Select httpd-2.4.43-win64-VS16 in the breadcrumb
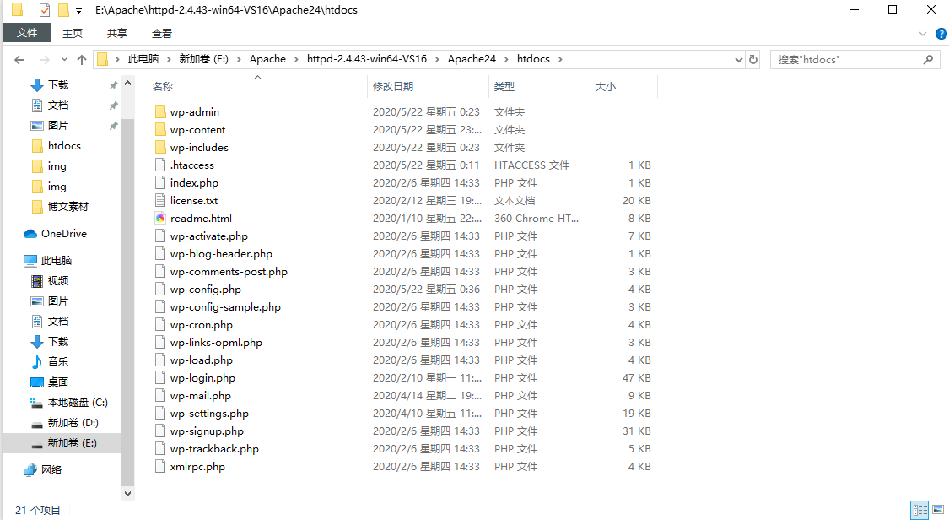 367,59
